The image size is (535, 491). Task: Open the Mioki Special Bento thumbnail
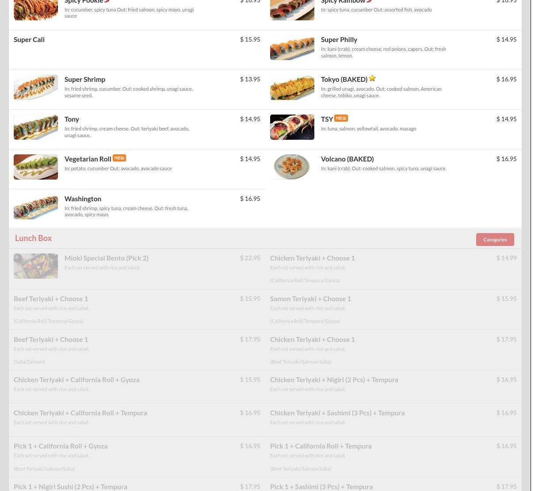[x=36, y=266]
